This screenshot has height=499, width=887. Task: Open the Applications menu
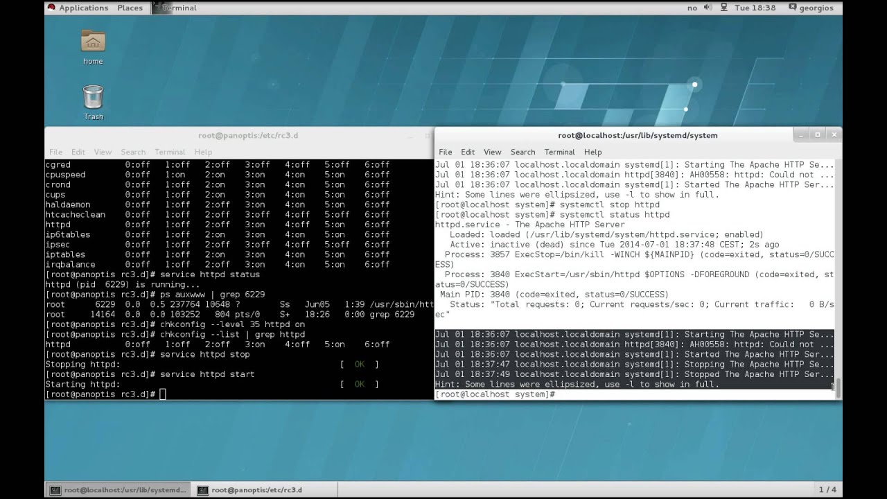(77, 8)
